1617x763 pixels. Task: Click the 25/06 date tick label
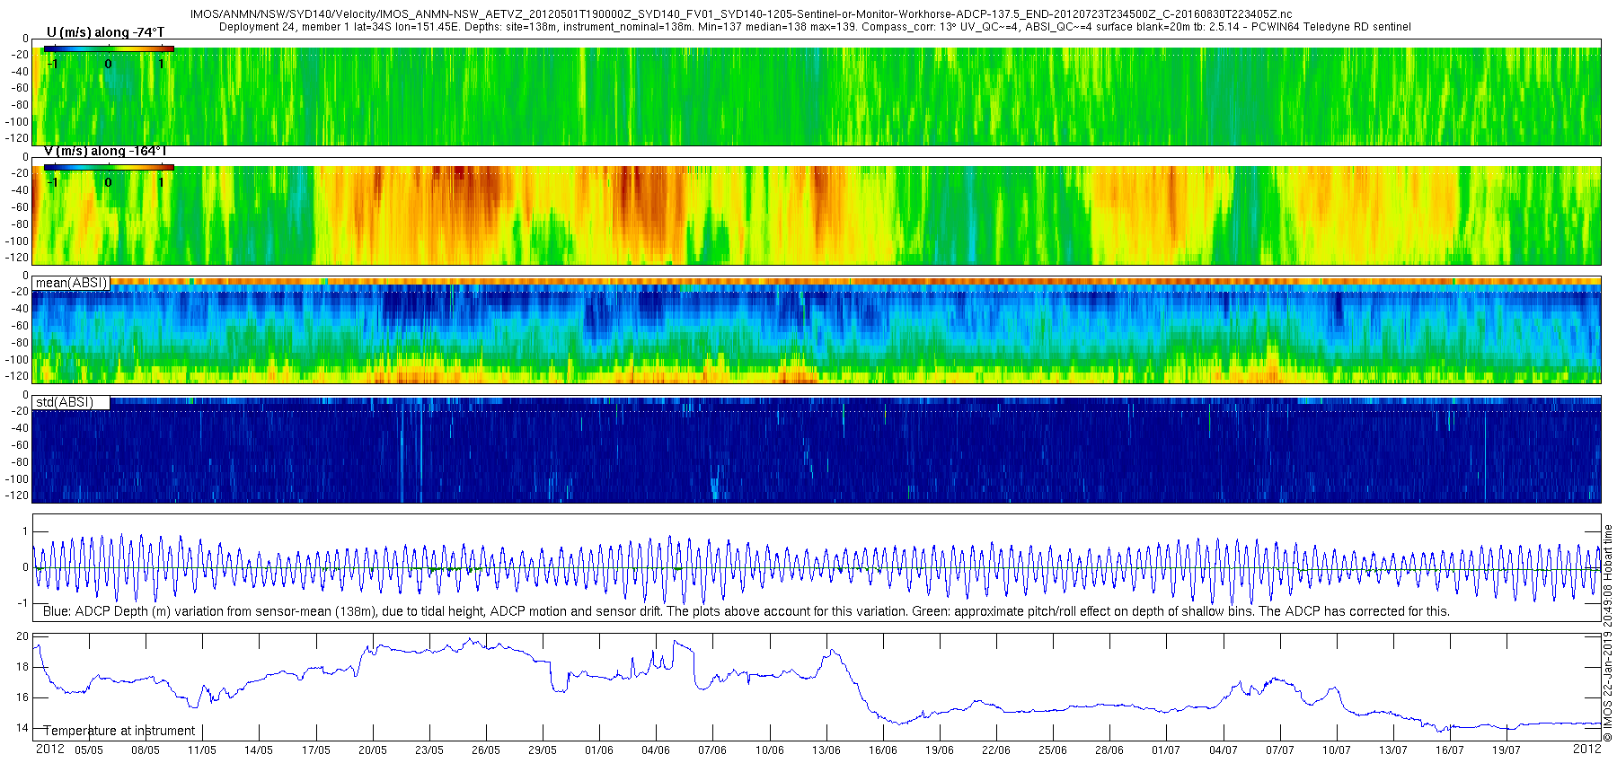tap(1053, 750)
